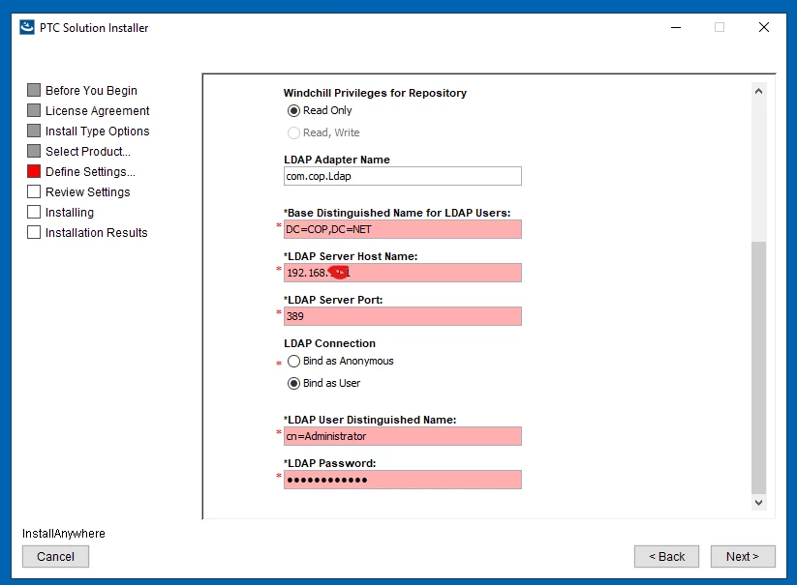
Task: Click the Base Distinguished Name field
Action: [403, 229]
